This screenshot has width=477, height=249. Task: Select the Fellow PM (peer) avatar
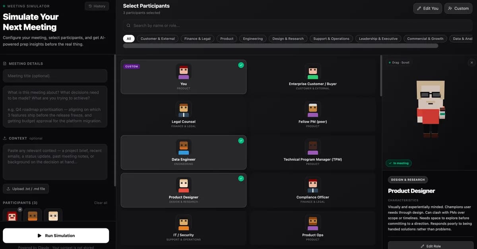tap(313, 109)
